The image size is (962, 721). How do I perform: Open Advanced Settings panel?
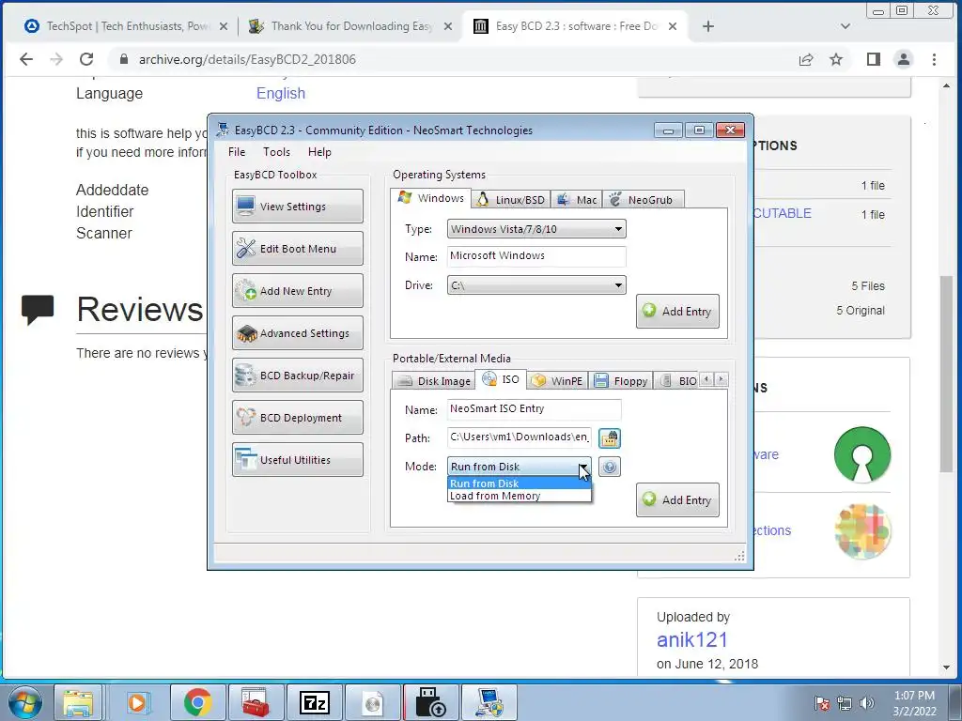[x=298, y=333]
